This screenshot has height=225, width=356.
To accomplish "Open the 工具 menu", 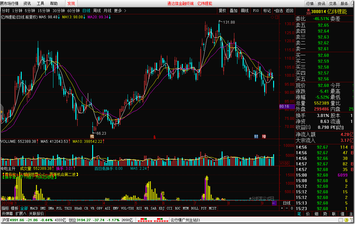I will tap(40, 3).
